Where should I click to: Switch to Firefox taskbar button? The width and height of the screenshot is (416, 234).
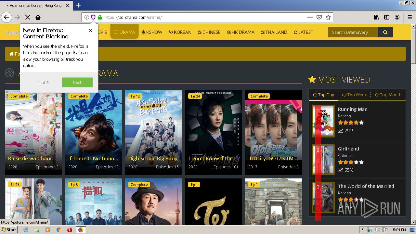(x=81, y=230)
